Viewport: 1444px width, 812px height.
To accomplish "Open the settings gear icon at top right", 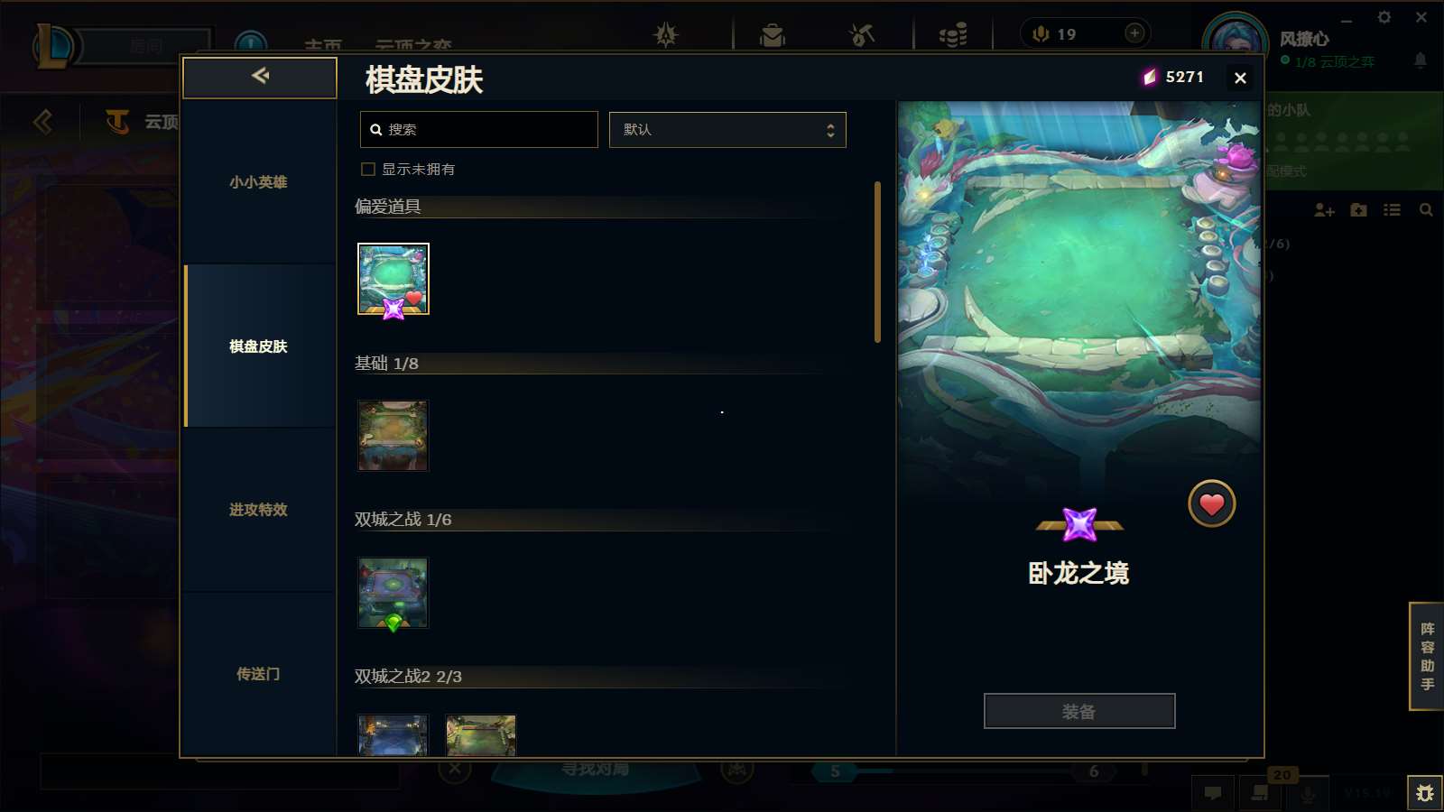I will [1384, 17].
